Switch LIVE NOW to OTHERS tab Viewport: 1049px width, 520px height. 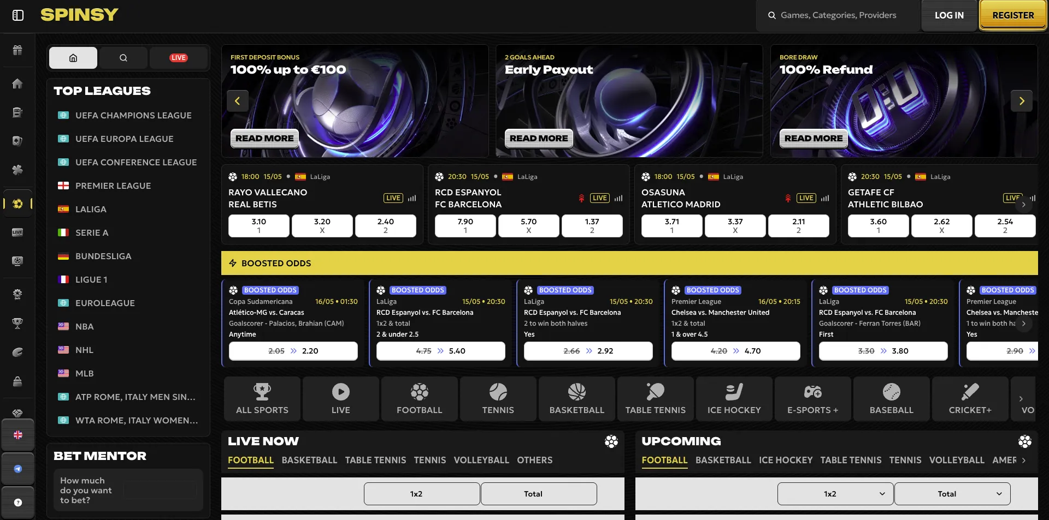[x=535, y=461]
